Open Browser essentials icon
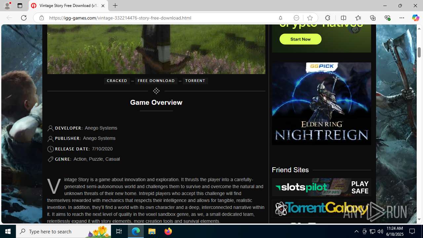 click(387, 18)
